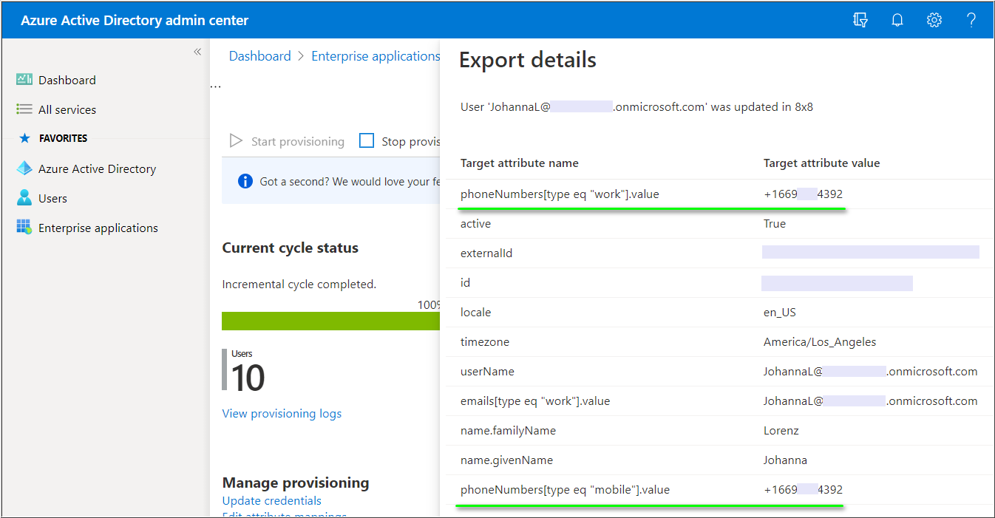Open the notifications bell
The width and height of the screenshot is (995, 518).
coord(897,20)
